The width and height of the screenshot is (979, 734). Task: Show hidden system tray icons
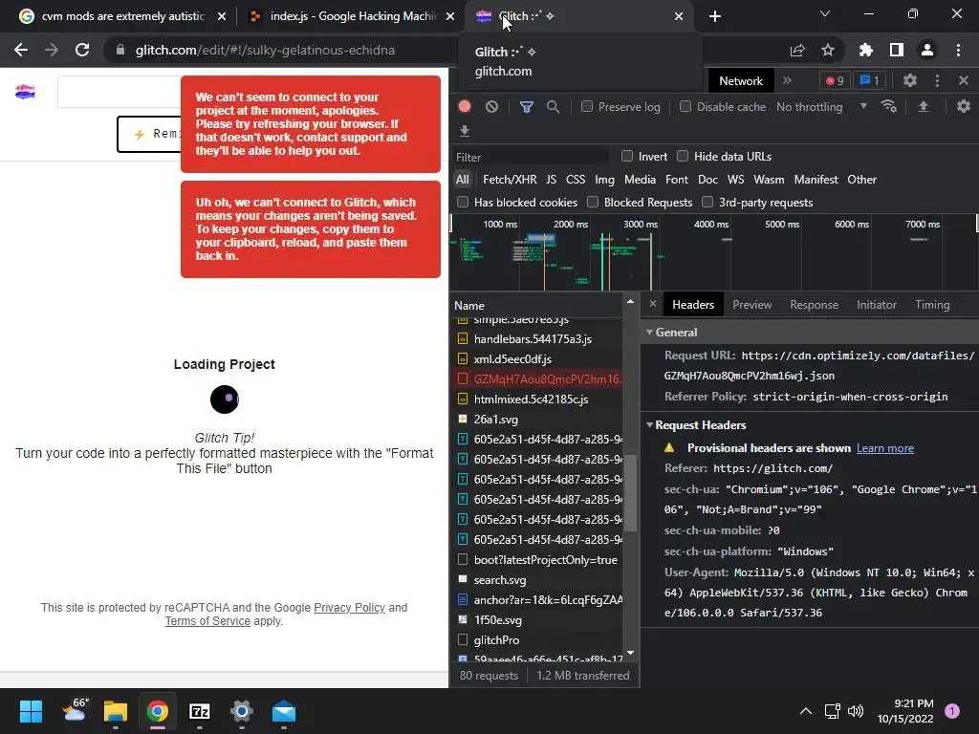click(x=806, y=711)
